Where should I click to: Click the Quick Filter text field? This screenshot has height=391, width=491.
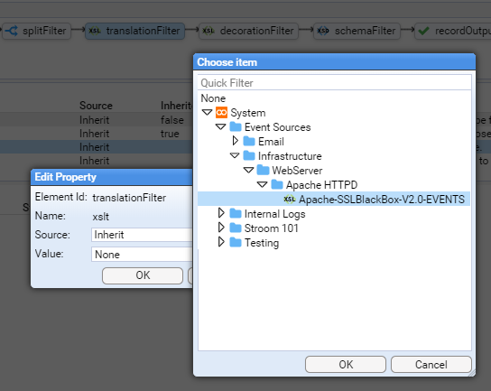point(335,82)
